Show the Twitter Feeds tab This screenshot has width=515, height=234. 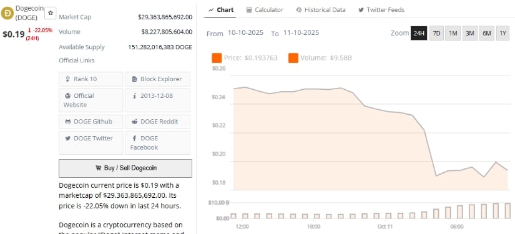tap(381, 10)
